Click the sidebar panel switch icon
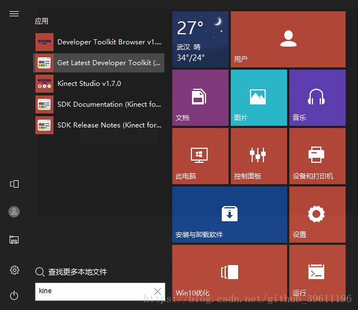The width and height of the screenshot is (358, 310). (14, 184)
